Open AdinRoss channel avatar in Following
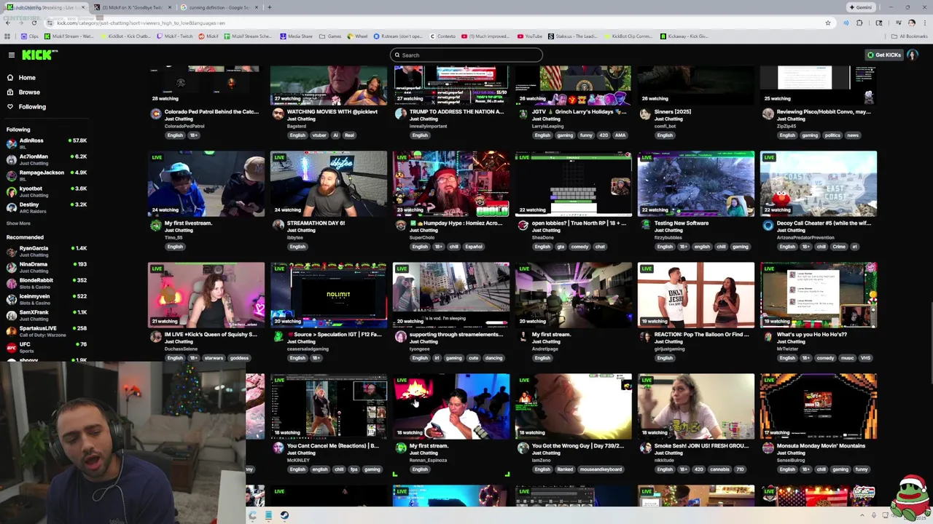933x524 pixels. [11, 143]
